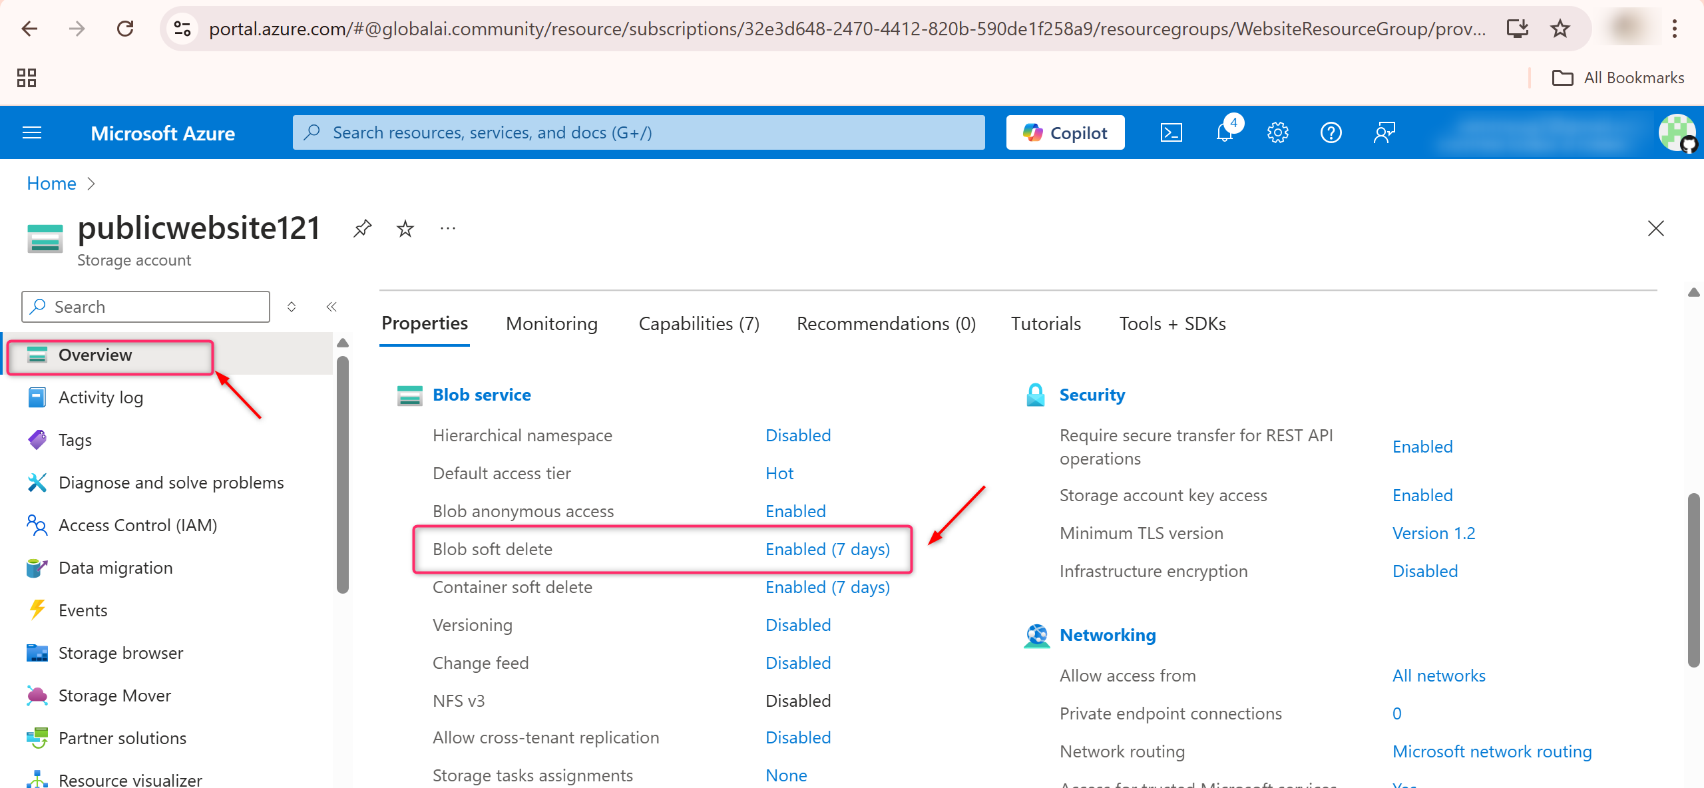Viewport: 1704px width, 788px height.
Task: Close the storage account blade
Action: (x=1656, y=228)
